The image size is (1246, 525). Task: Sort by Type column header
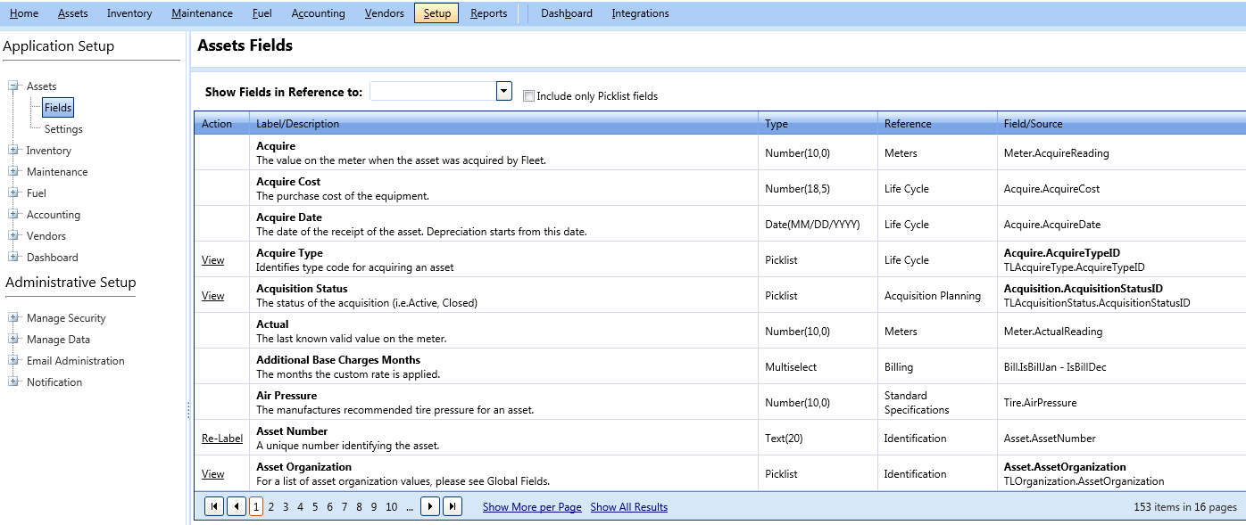(x=818, y=124)
